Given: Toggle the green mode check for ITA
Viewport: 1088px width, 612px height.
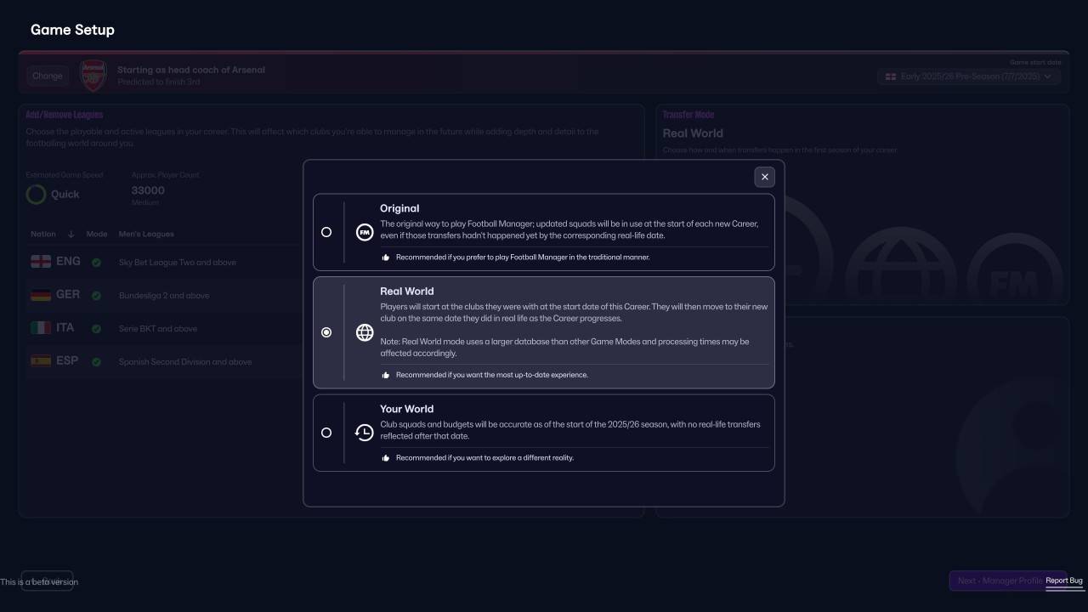Looking at the screenshot, I should point(96,329).
